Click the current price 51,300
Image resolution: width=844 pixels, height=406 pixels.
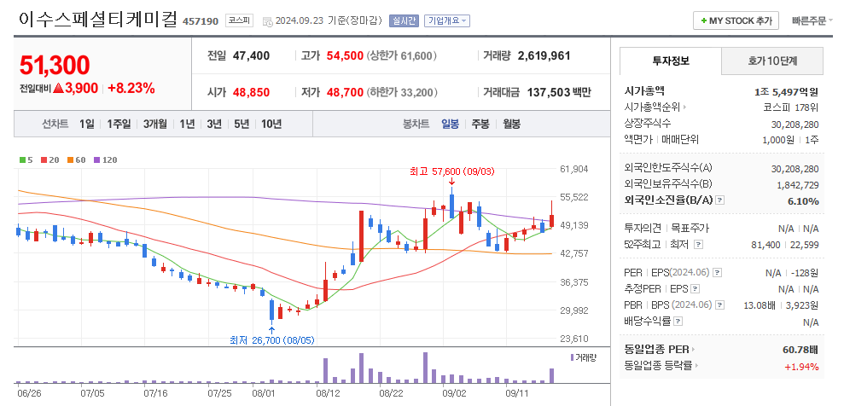point(55,65)
